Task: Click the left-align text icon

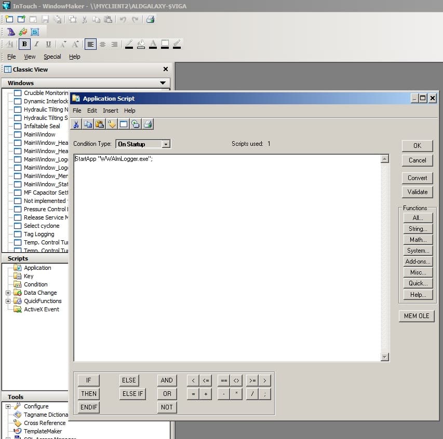Action: pos(89,44)
